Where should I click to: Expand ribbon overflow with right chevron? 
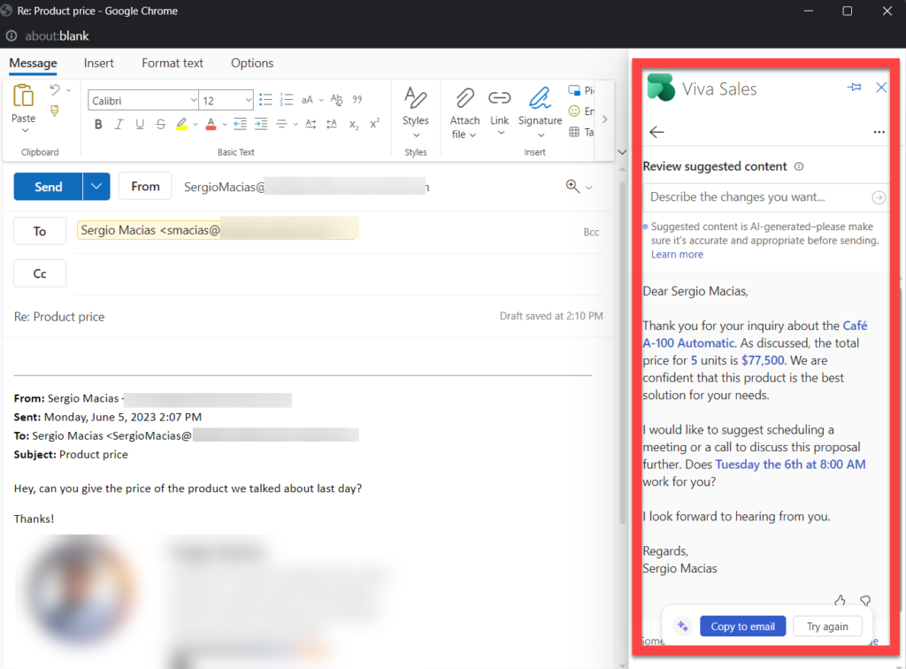(605, 119)
